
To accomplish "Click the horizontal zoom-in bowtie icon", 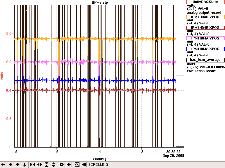I will [x=33, y=165].
